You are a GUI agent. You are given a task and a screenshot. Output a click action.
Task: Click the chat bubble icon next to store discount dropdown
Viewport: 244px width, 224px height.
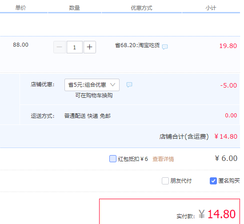click(x=129, y=85)
